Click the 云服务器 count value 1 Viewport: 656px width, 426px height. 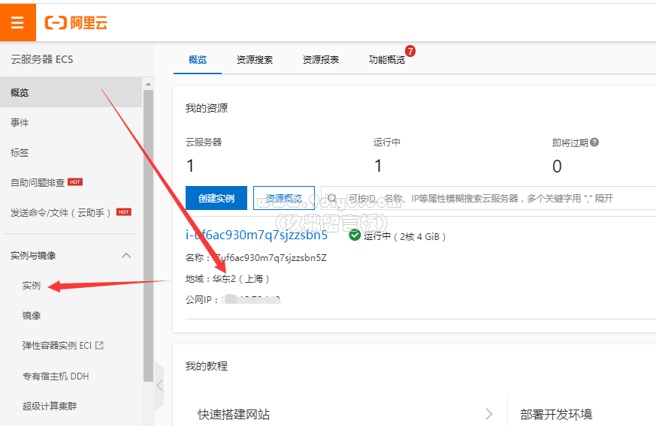coord(190,166)
